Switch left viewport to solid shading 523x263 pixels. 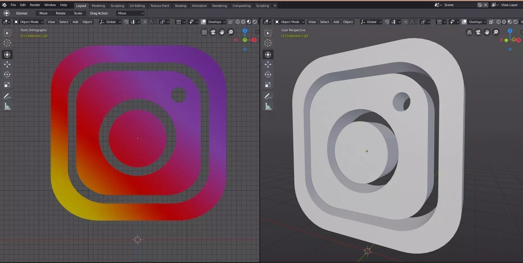coord(243,22)
